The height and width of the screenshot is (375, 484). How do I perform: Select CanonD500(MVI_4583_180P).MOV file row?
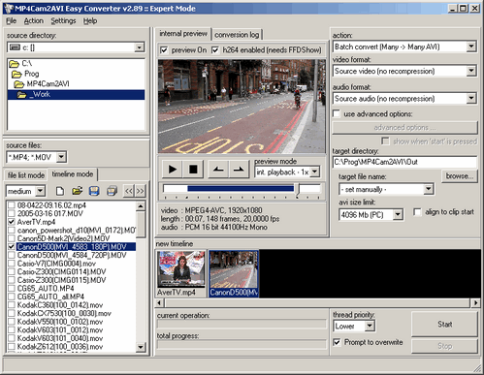pos(72,247)
